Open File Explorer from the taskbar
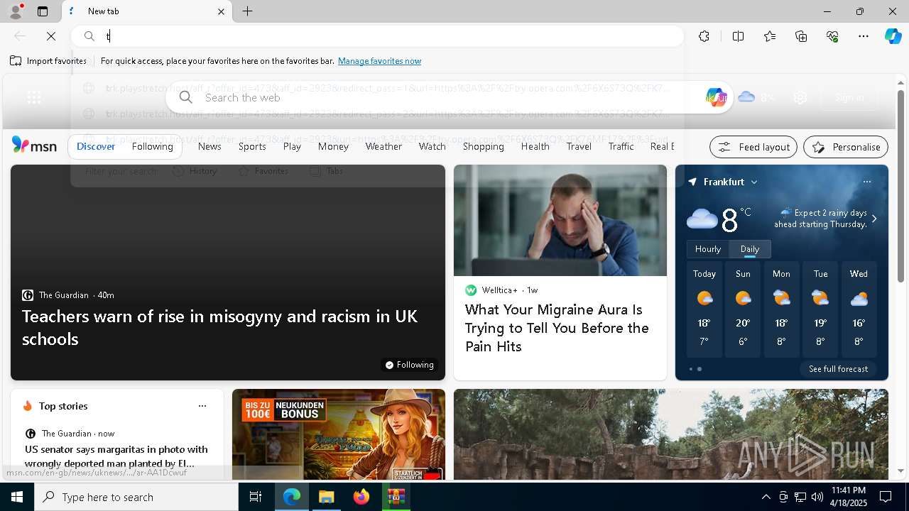Viewport: 909px width, 511px height. point(327,497)
